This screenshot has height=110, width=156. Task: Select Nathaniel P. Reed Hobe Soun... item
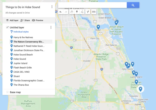tap(31, 46)
